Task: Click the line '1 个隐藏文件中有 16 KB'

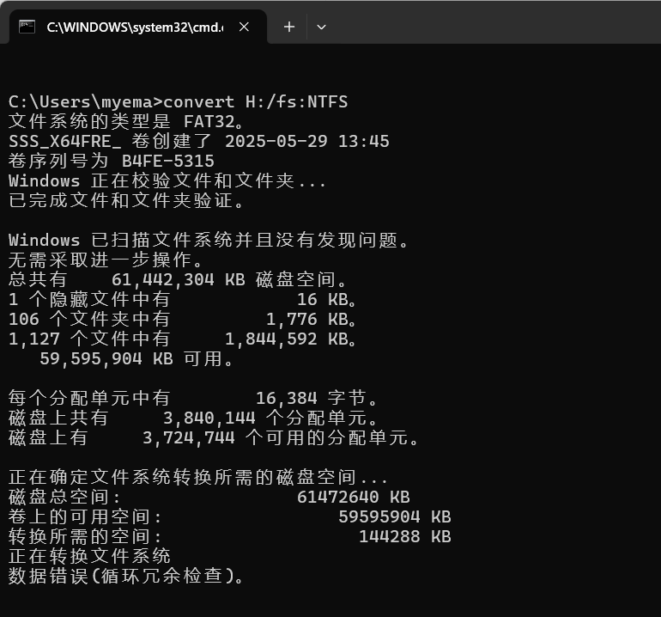Action: (x=183, y=299)
